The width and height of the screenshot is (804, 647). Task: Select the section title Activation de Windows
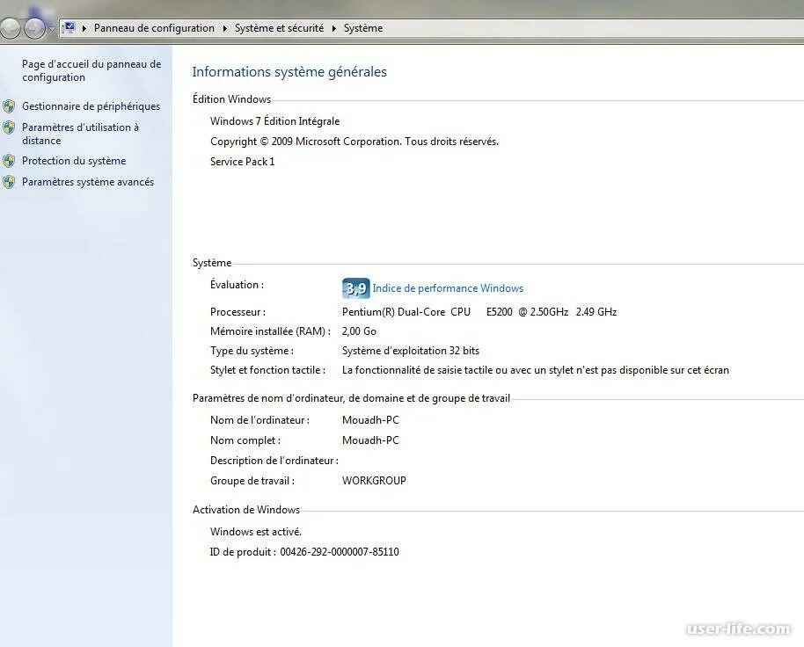pos(246,510)
